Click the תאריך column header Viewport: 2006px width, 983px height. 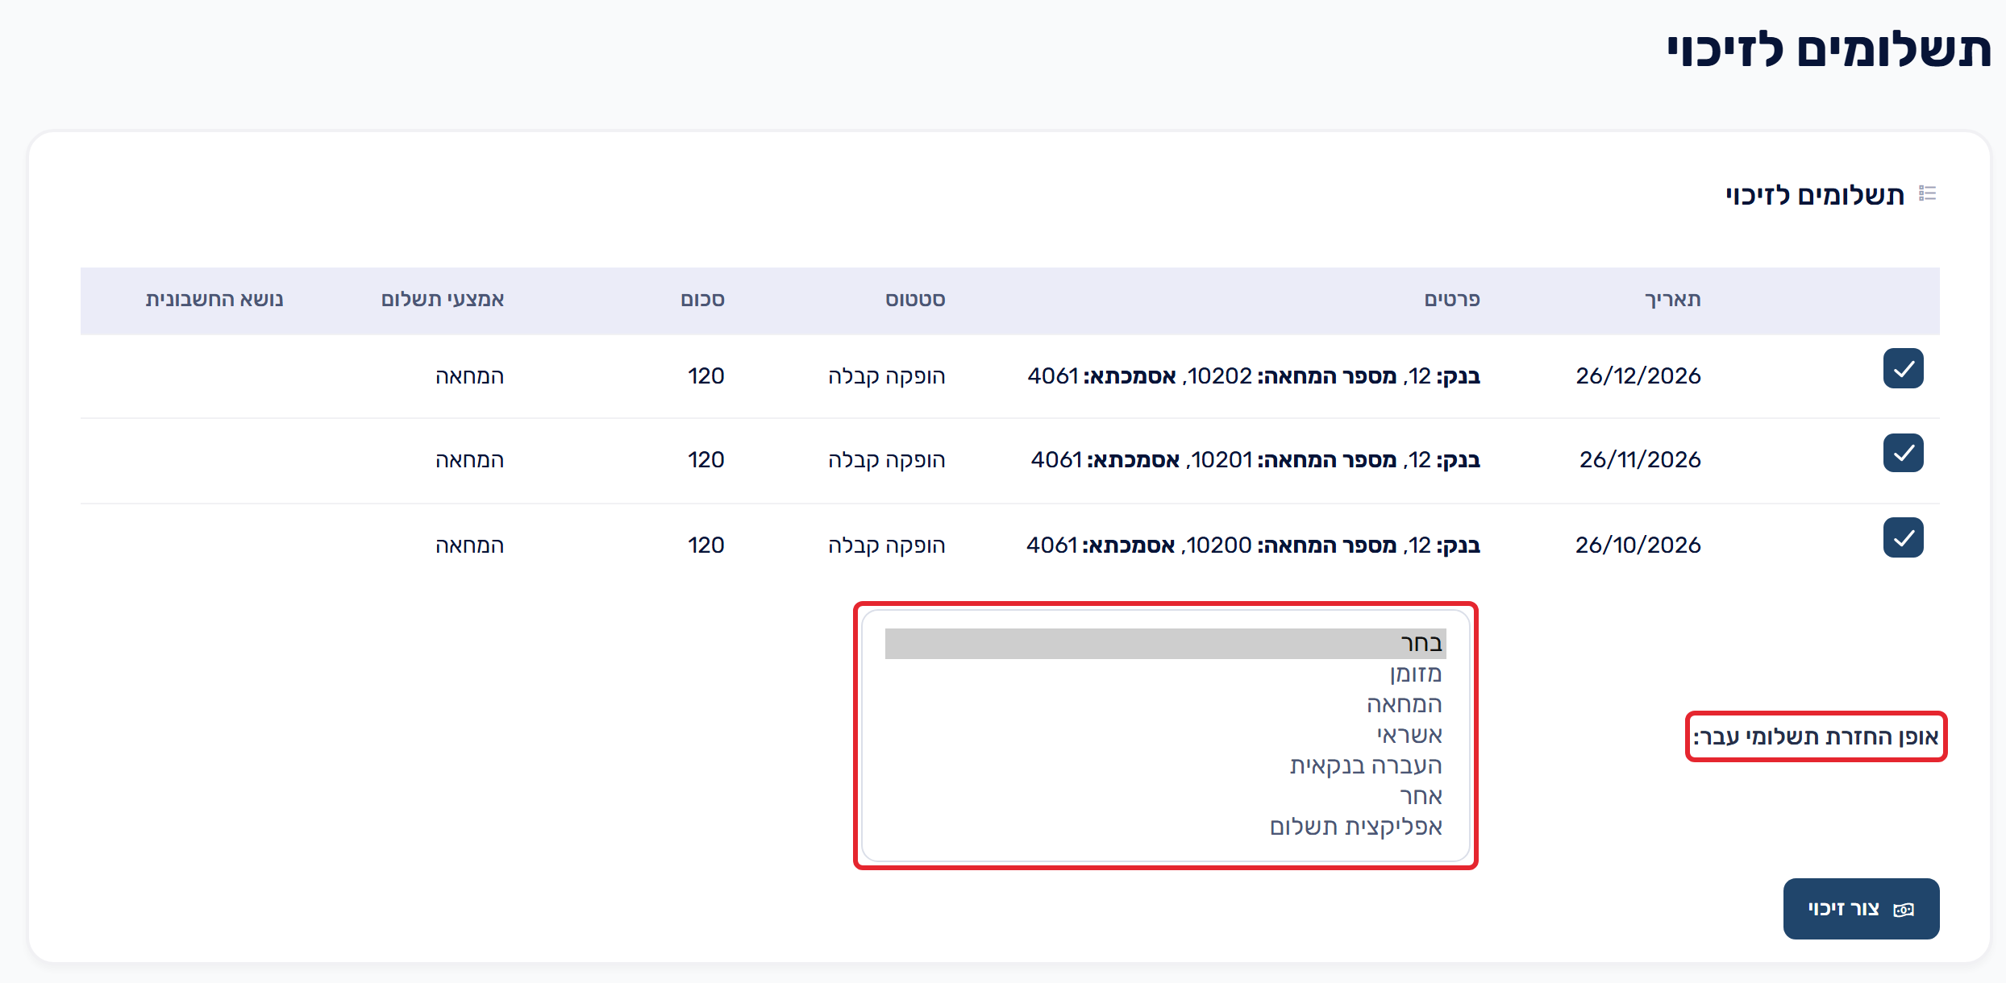click(x=1672, y=300)
